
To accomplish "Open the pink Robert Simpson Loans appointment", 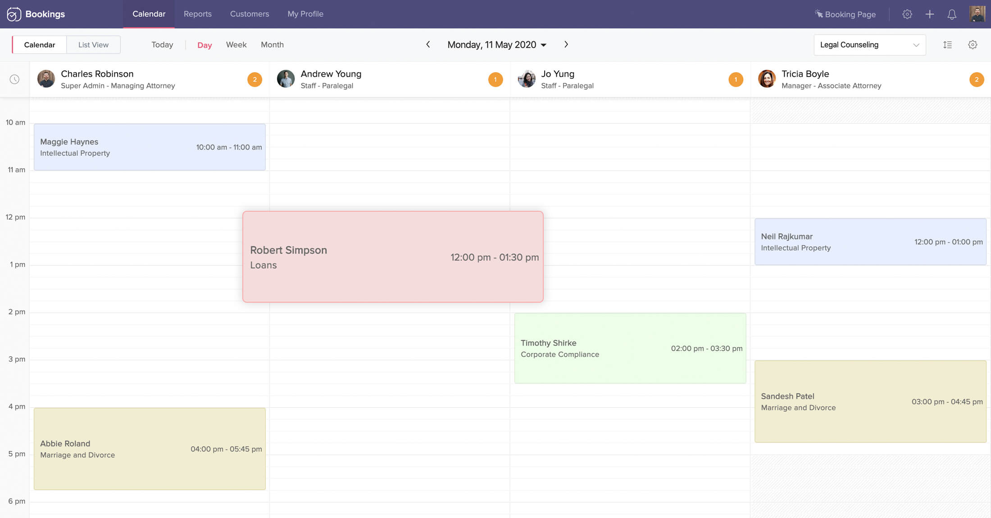I will [x=392, y=257].
